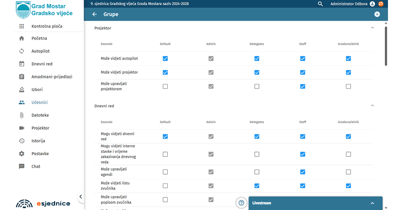This screenshot has width=402, height=210.
Task: Click the notification icon in top-right corner
Action: 381,4
